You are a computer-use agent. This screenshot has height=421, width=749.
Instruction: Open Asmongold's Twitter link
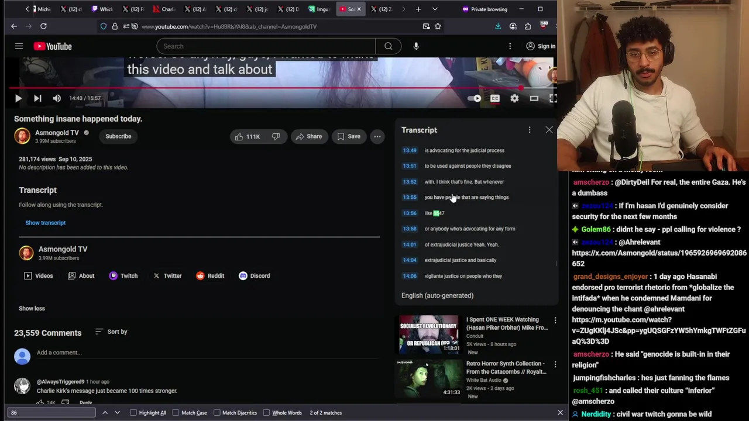pos(167,276)
